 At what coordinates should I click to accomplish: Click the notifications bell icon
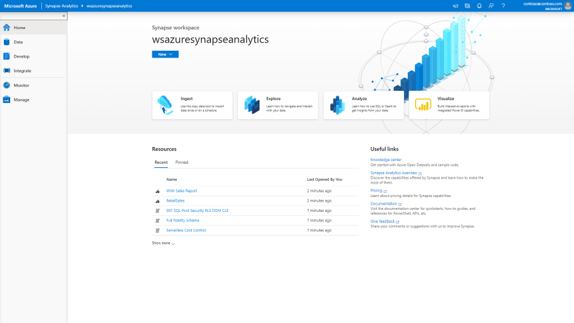coord(479,5)
